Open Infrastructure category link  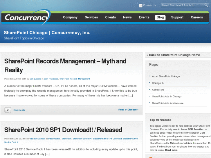[x=54, y=139]
